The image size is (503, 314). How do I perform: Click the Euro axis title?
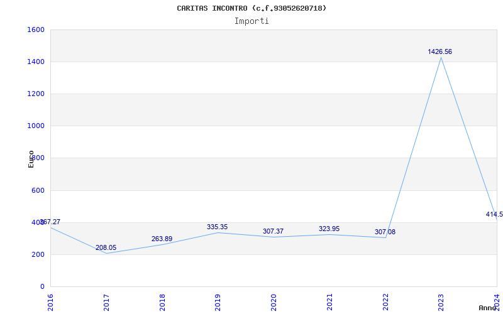pyautogui.click(x=31, y=159)
